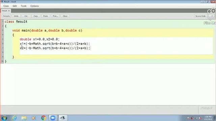Click the Paste toolbar button
This screenshot has height=121, width=216.
pyautogui.click(x=46, y=16)
